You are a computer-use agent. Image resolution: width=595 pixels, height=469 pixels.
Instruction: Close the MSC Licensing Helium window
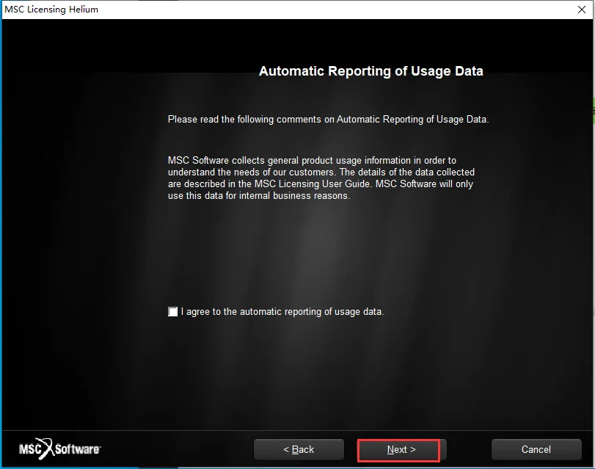(581, 10)
